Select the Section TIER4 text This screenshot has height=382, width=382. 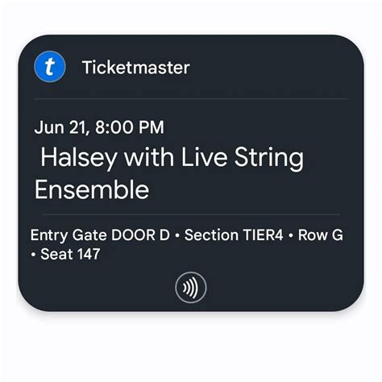point(234,235)
